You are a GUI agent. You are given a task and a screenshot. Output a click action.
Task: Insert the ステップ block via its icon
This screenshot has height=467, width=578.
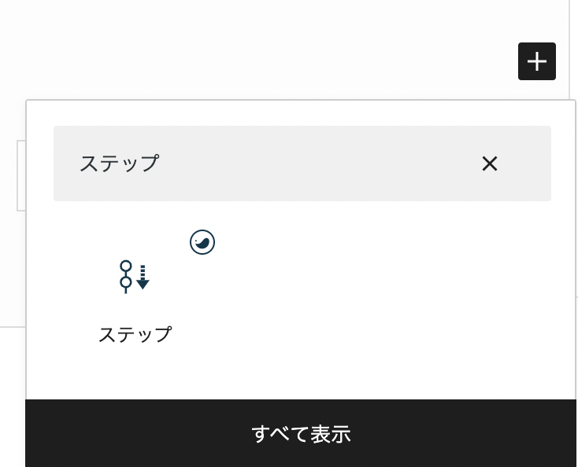click(135, 277)
